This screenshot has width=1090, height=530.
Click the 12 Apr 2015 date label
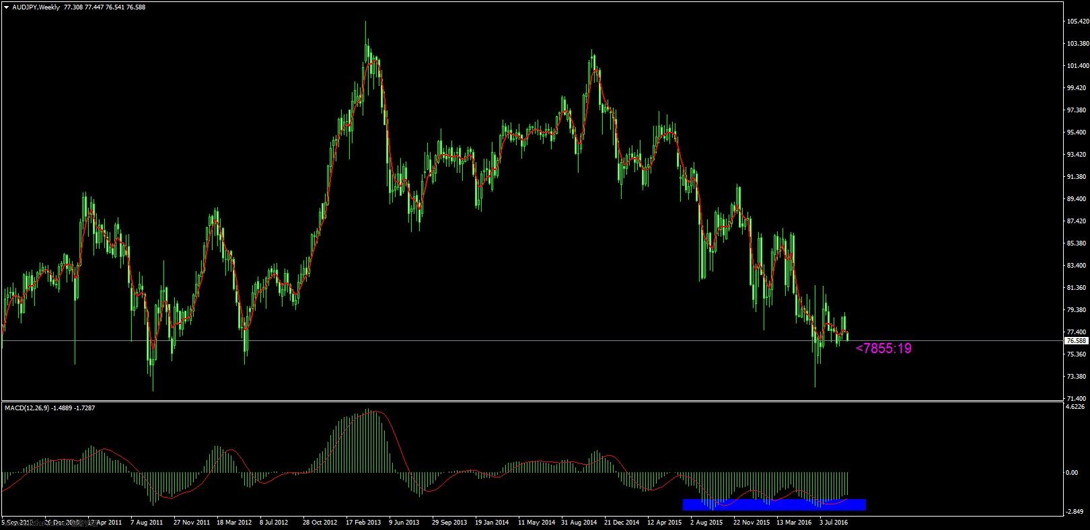pos(665,522)
